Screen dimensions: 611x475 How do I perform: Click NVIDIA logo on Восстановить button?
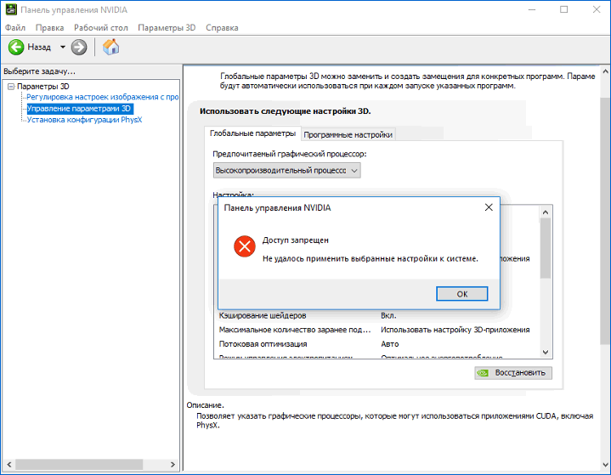484,373
